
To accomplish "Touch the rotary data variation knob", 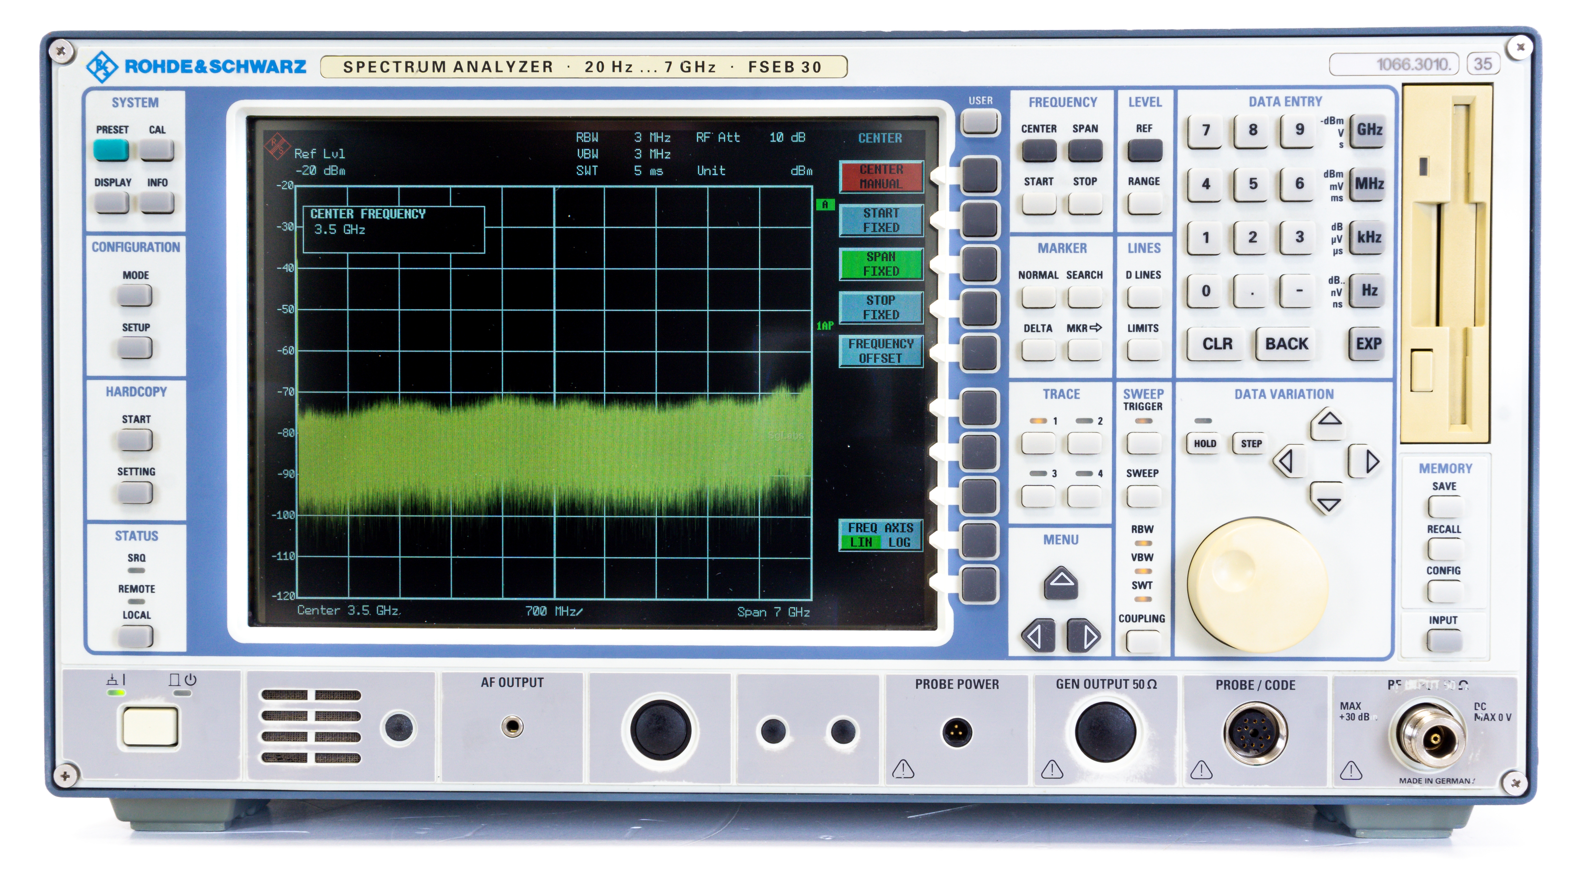I will click(x=1257, y=584).
